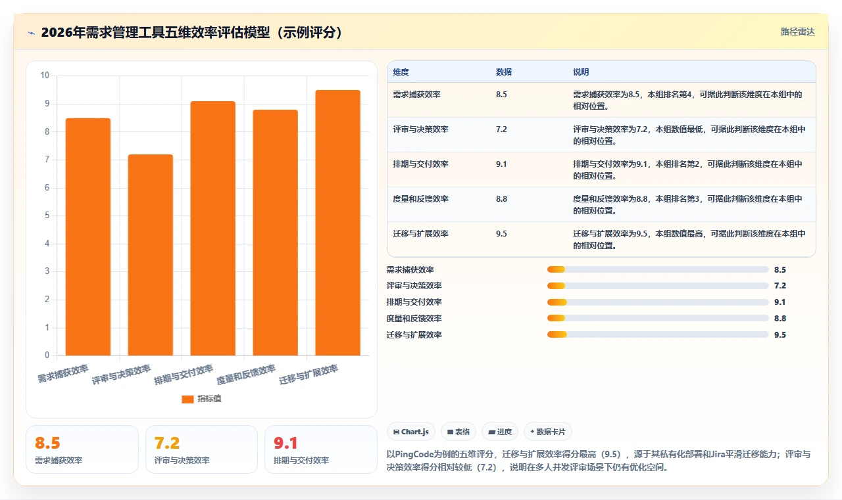Click the 指标值 legend label

coord(209,399)
